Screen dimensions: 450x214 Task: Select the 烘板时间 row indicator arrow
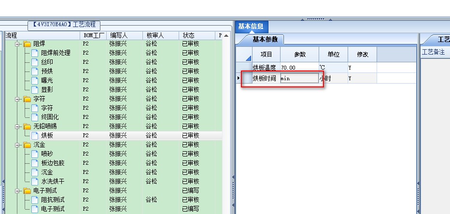pyautogui.click(x=239, y=78)
